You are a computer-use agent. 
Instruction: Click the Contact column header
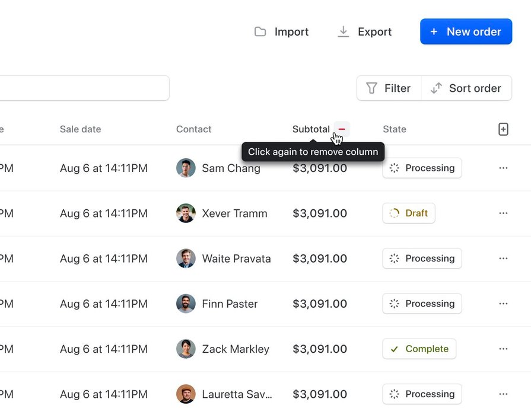point(193,129)
